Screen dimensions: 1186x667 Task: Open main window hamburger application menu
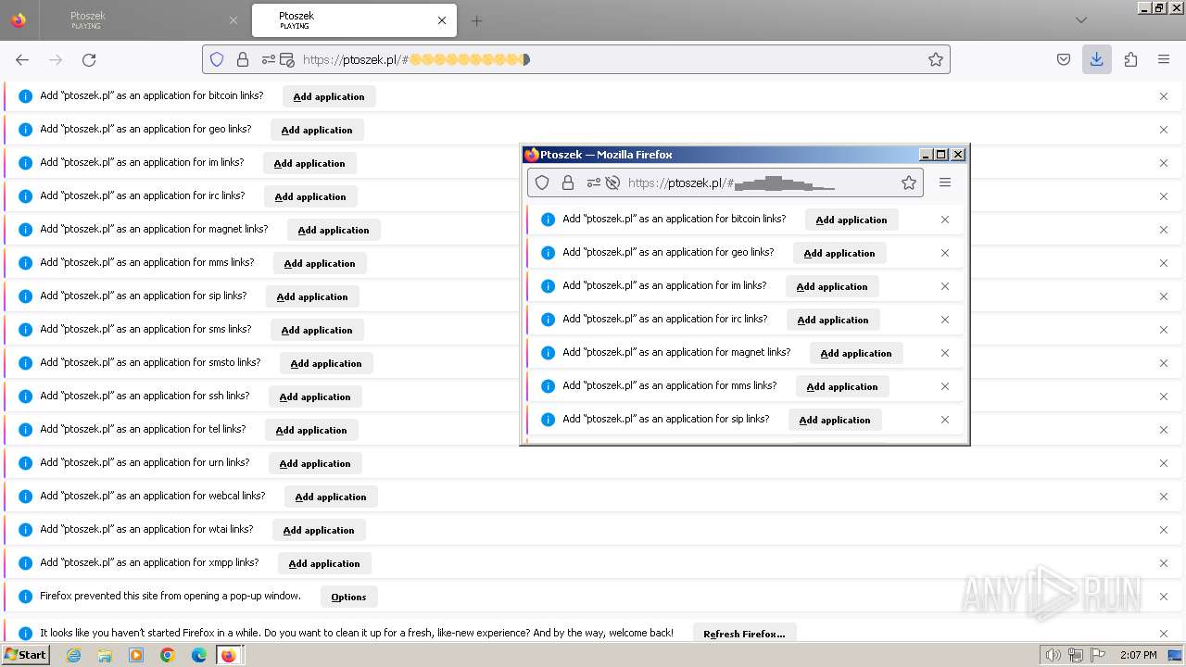(1164, 59)
